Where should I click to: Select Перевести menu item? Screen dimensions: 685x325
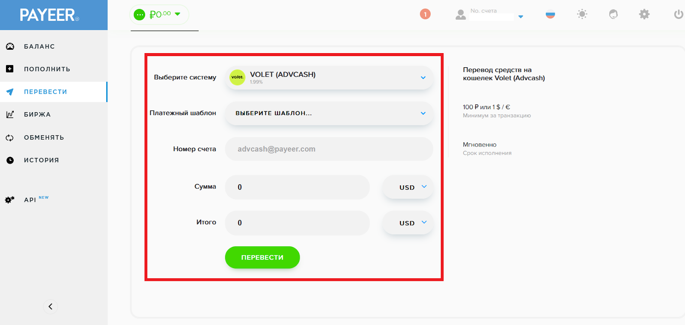54,92
